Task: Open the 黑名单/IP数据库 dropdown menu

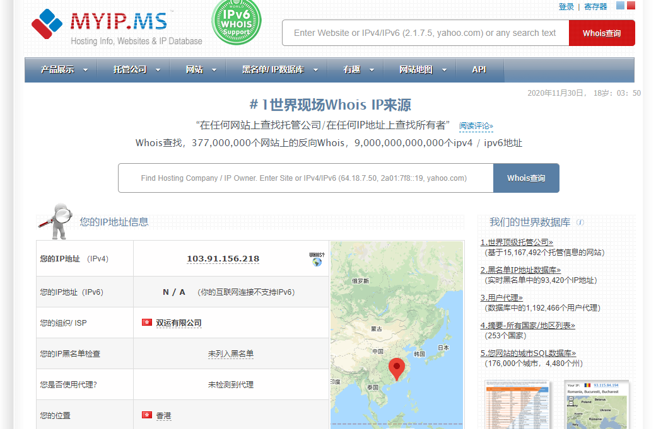Action: 279,70
